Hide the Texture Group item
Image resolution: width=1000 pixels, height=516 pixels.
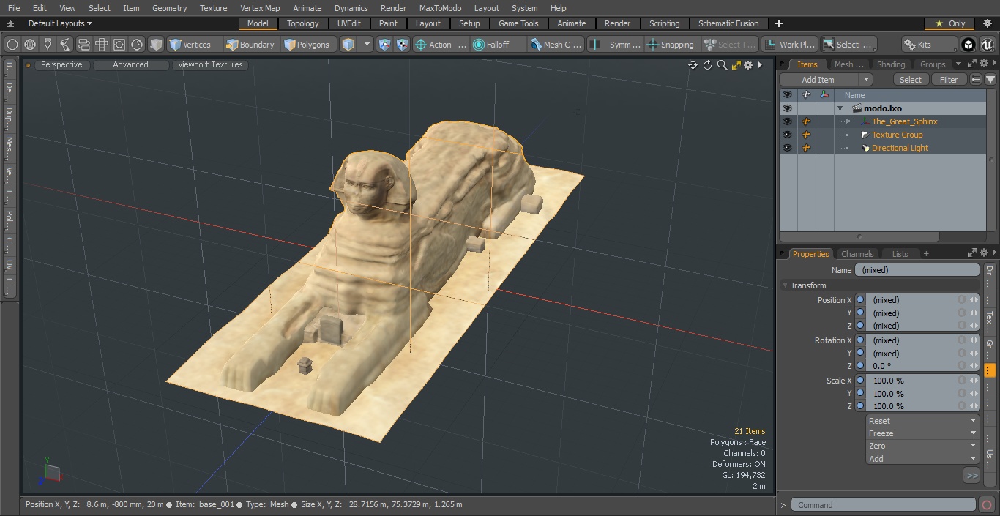(x=787, y=135)
